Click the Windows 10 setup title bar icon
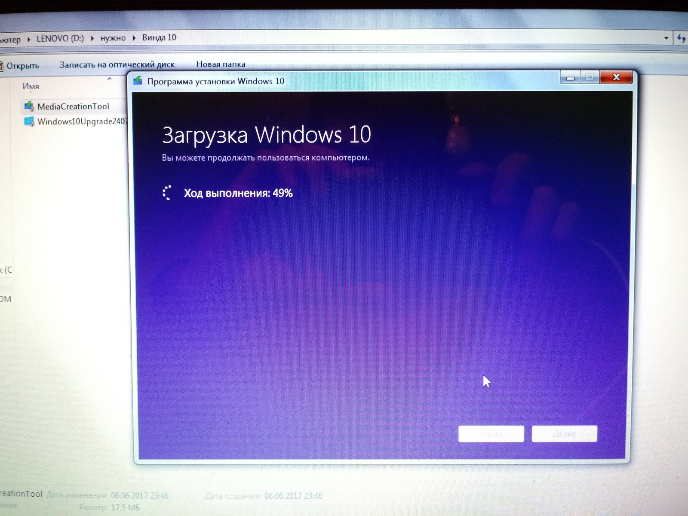The width and height of the screenshot is (688, 516). click(138, 81)
